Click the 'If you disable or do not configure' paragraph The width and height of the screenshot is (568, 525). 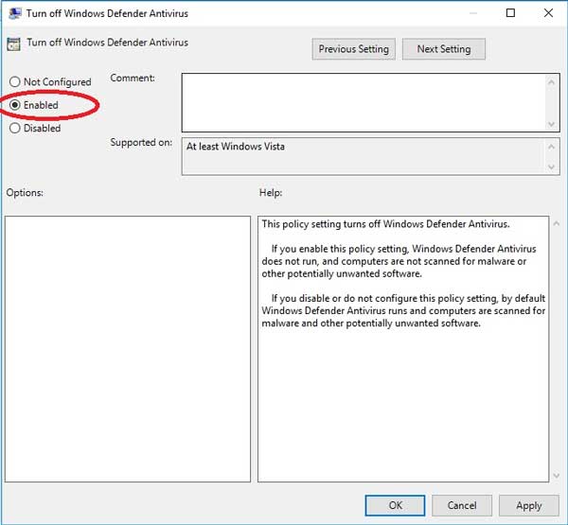pyautogui.click(x=403, y=310)
